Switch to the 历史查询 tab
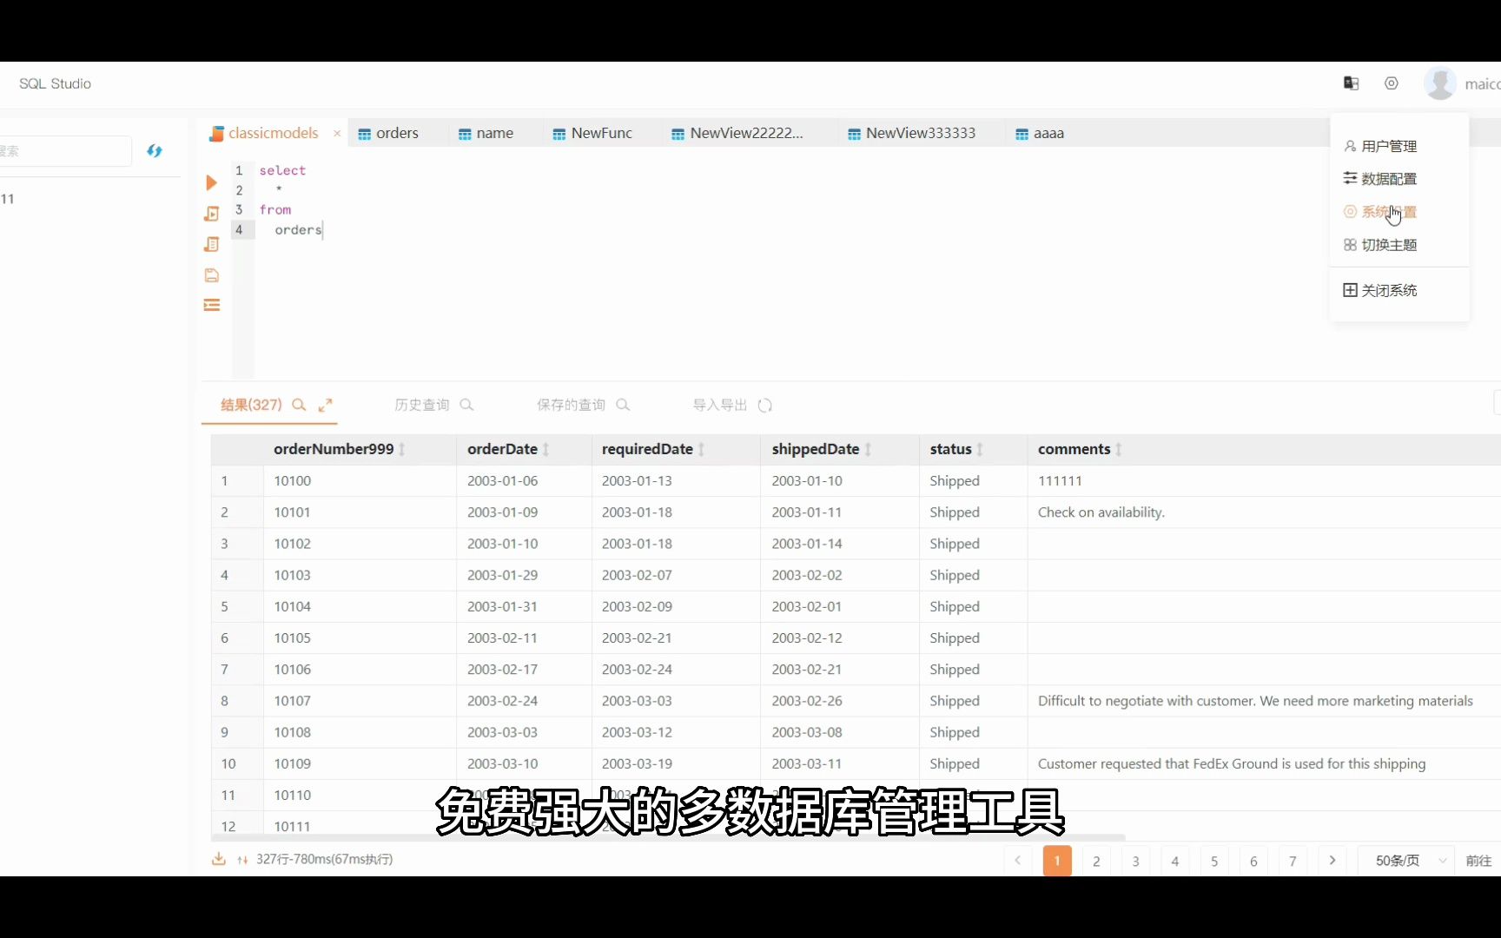Image resolution: width=1501 pixels, height=938 pixels. [421, 405]
